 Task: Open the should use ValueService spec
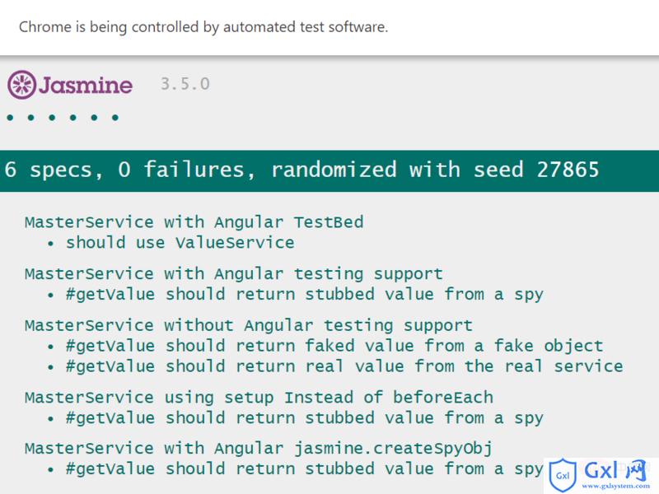tap(180, 243)
